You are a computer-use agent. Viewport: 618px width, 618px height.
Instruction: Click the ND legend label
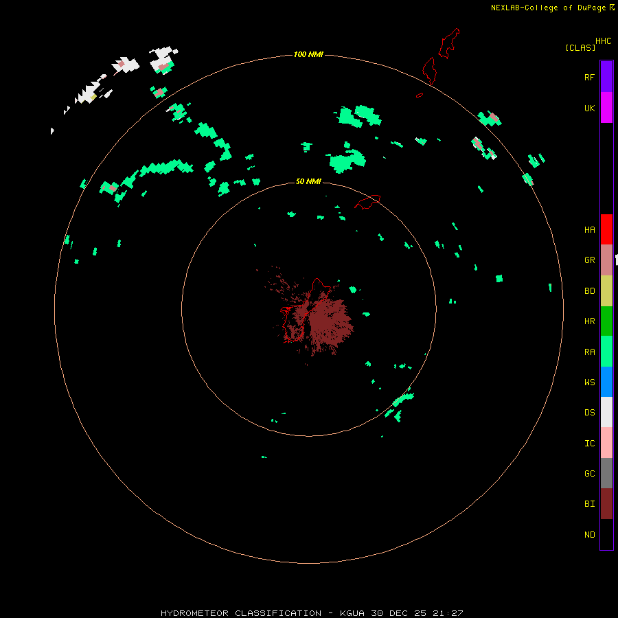tap(589, 535)
